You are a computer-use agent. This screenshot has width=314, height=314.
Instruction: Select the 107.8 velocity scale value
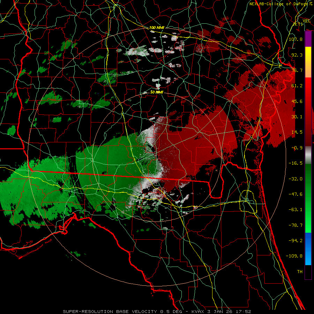point(296,39)
